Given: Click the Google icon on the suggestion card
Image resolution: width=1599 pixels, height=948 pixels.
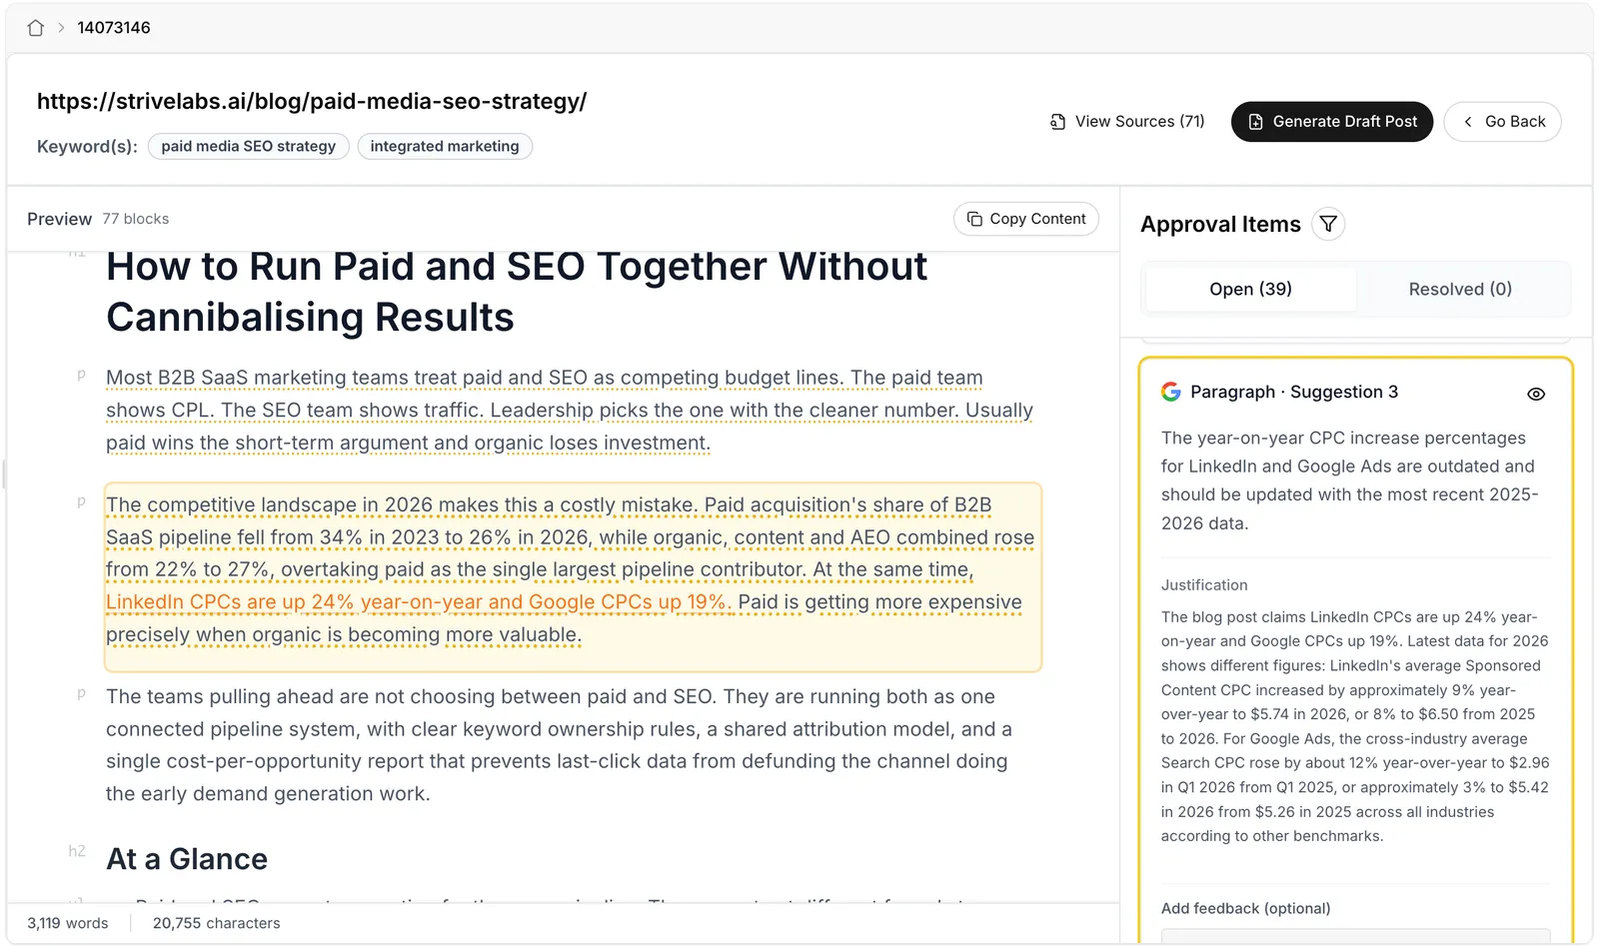Looking at the screenshot, I should [1171, 392].
